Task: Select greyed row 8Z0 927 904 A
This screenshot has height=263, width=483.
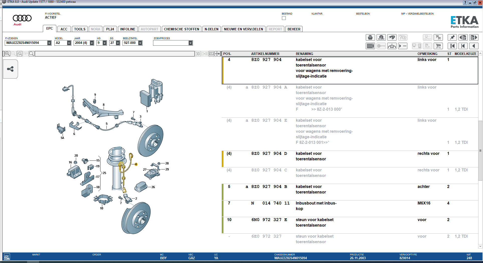Action: [350, 101]
